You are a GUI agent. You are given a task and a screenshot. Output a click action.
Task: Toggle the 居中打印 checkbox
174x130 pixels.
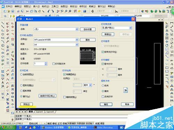103,64
